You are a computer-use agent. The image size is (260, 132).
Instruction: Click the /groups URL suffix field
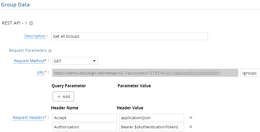pos(250,73)
